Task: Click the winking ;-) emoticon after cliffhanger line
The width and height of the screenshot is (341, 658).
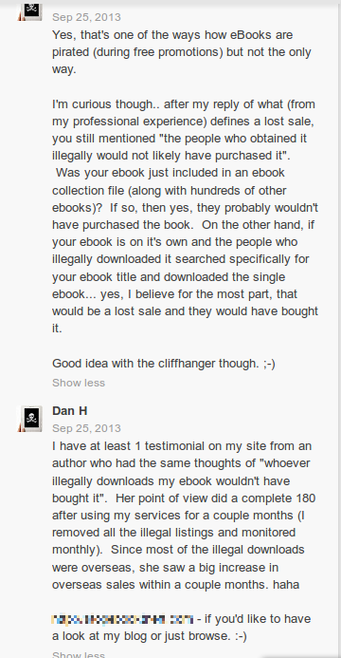Action: tap(269, 364)
